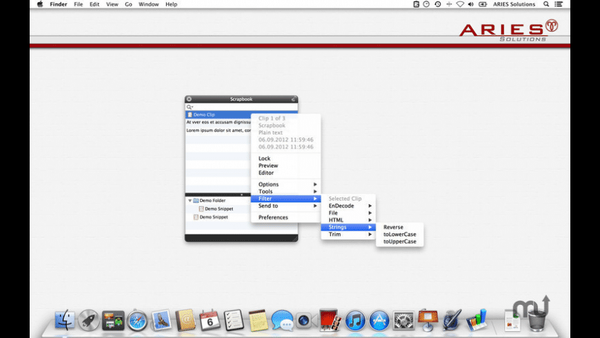Open Mail stamp icon in Dock
This screenshot has width=600, height=338.
pyautogui.click(x=161, y=319)
